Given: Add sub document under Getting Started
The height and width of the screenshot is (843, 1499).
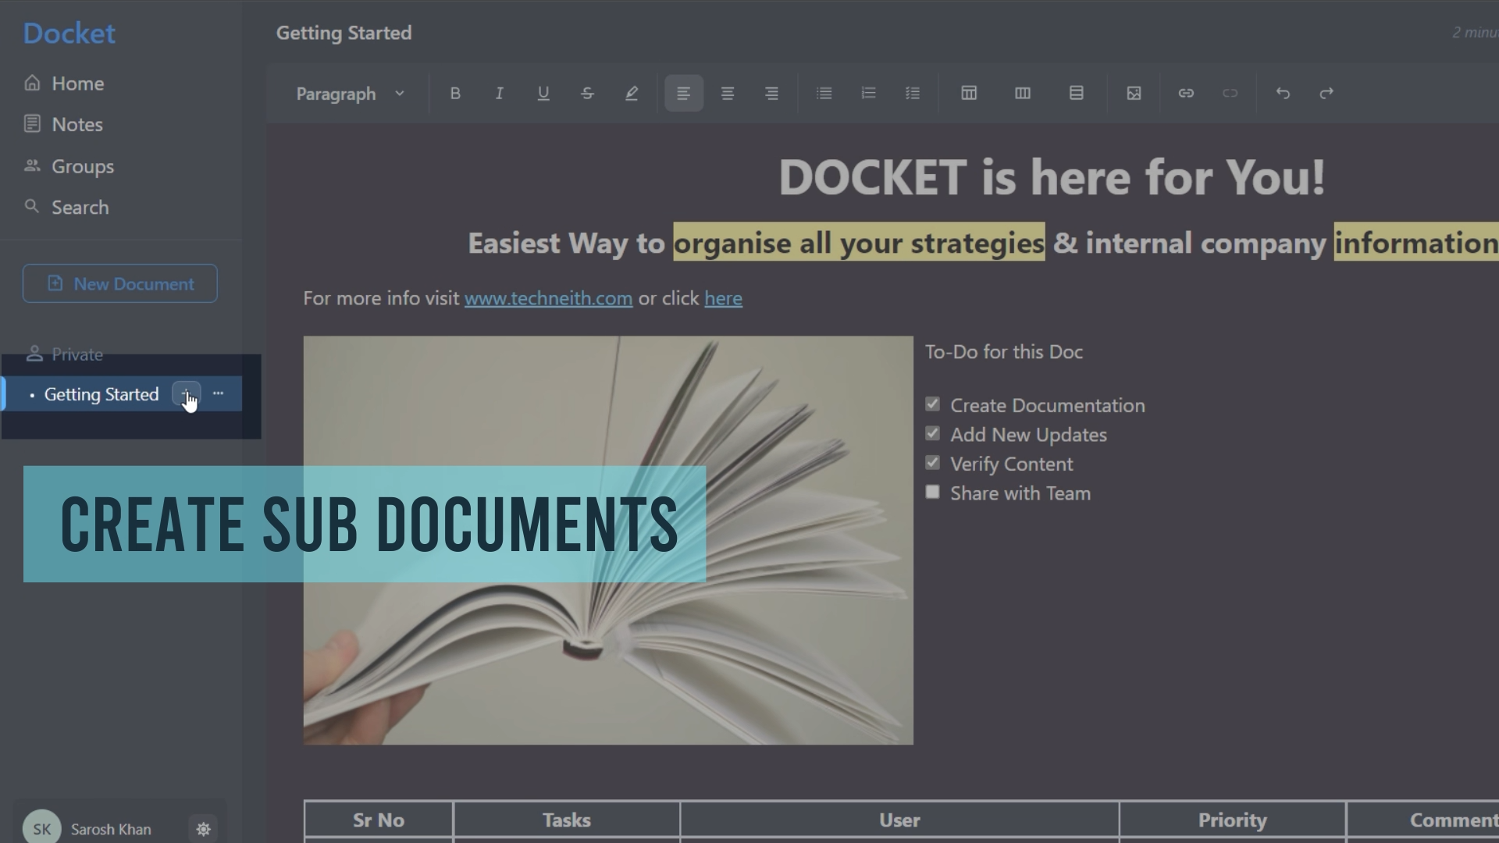Looking at the screenshot, I should pyautogui.click(x=186, y=393).
